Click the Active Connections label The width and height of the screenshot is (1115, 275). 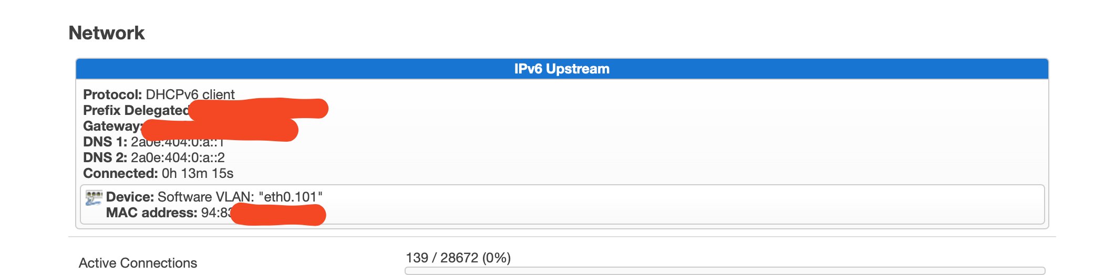tap(138, 263)
